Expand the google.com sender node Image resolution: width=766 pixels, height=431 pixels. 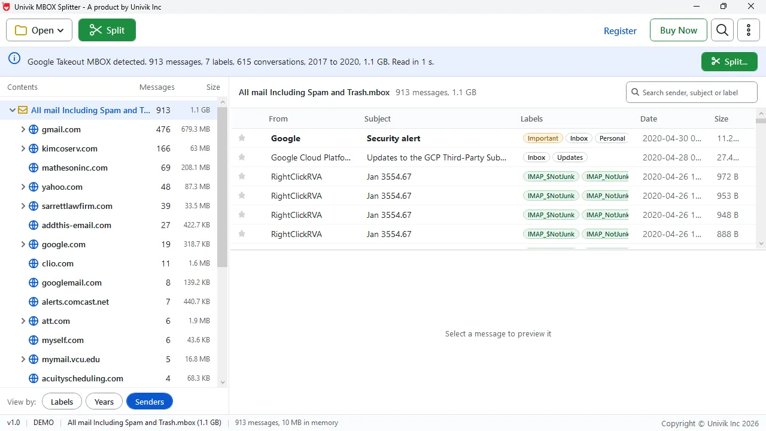(23, 244)
